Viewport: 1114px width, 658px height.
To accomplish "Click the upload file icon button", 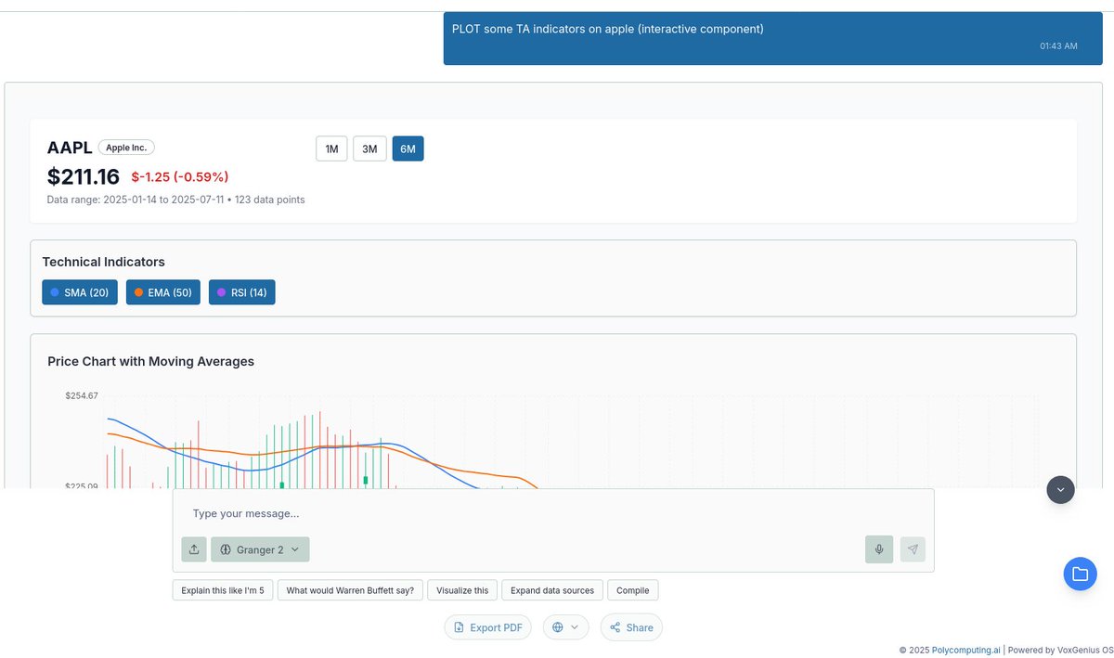I will [194, 549].
